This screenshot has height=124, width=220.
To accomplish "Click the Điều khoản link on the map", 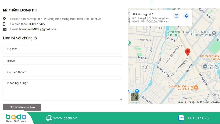I will click(216, 102).
